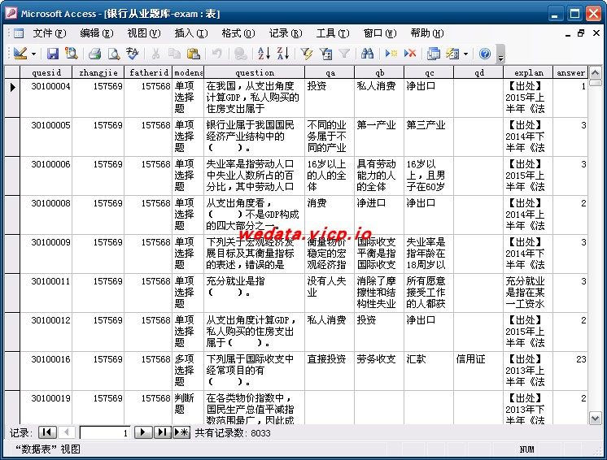This screenshot has height=460, width=607.
Task: Add new record toolbar icon
Action: point(391,54)
